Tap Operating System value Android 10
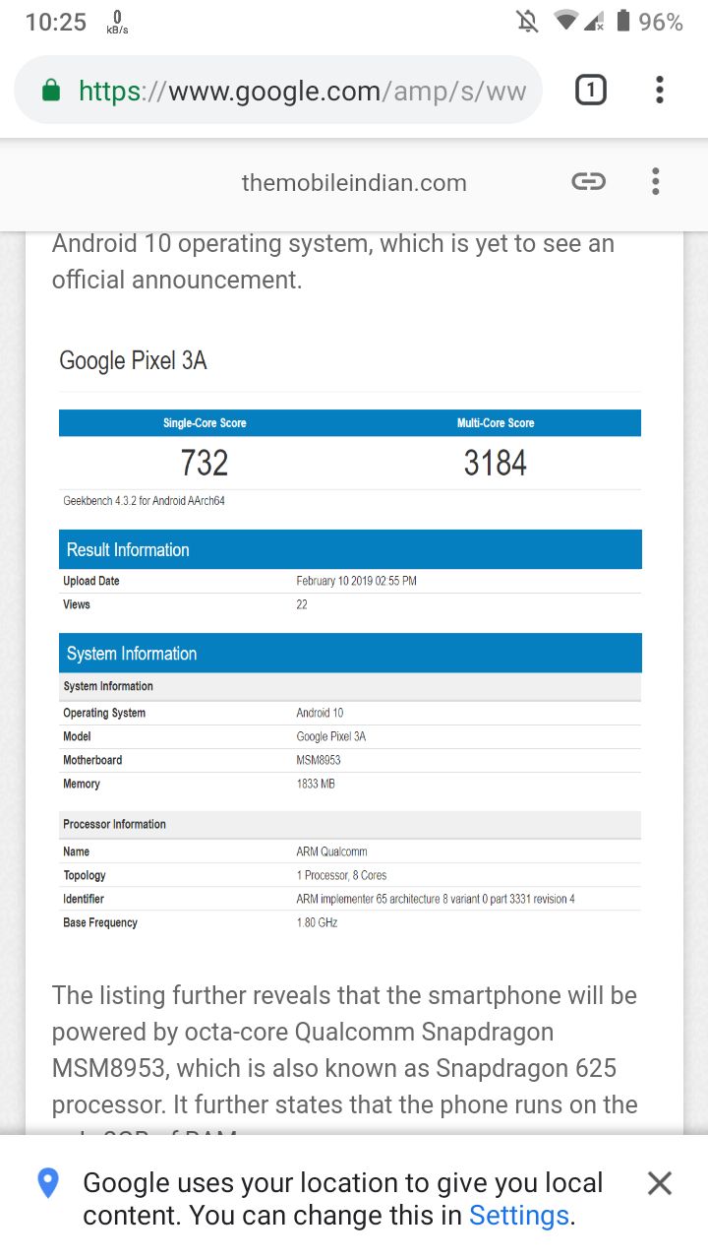This screenshot has height=1260, width=708. point(320,713)
